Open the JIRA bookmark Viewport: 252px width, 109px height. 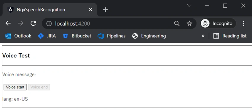pyautogui.click(x=47, y=36)
